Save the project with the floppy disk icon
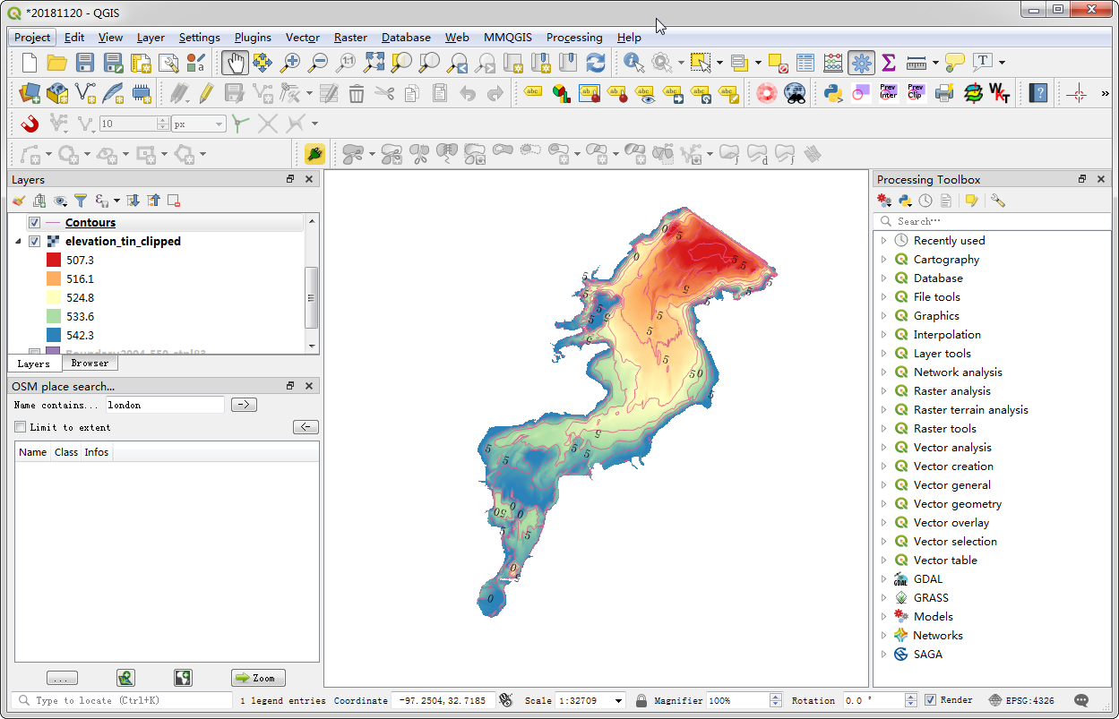 tap(85, 62)
